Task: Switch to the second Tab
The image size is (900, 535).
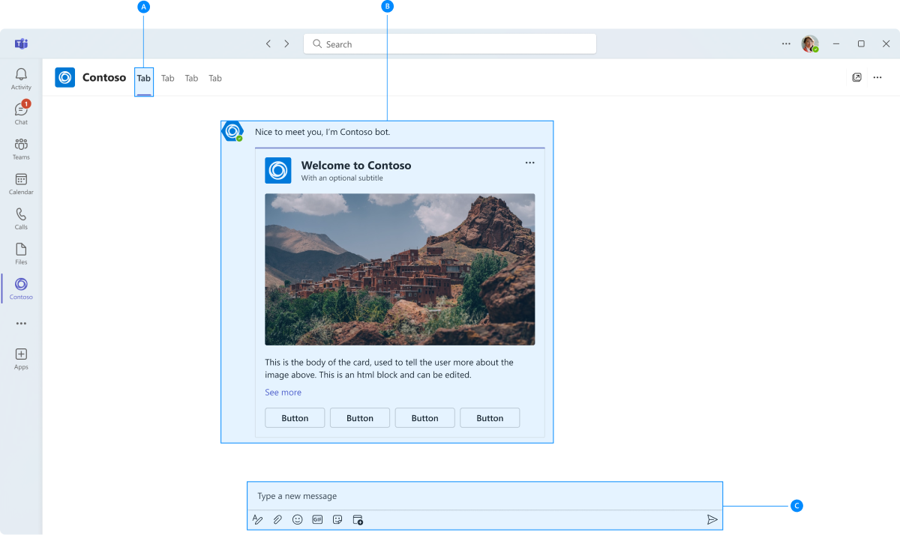Action: click(168, 78)
